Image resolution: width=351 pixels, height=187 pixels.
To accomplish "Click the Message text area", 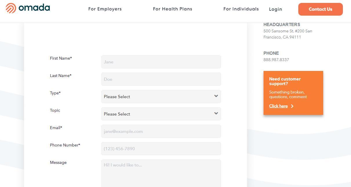I will pos(161,172).
